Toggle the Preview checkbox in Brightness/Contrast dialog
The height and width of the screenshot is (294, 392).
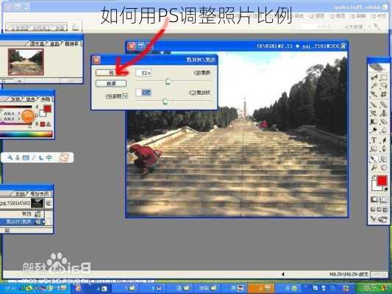(126, 96)
